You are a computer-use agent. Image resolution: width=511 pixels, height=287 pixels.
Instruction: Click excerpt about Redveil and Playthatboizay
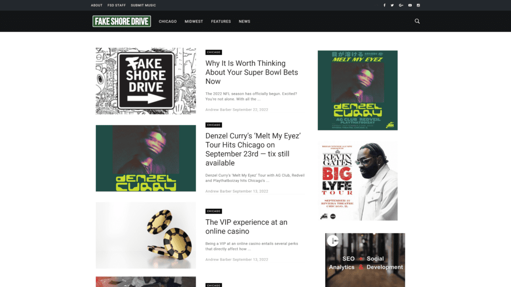point(255,178)
